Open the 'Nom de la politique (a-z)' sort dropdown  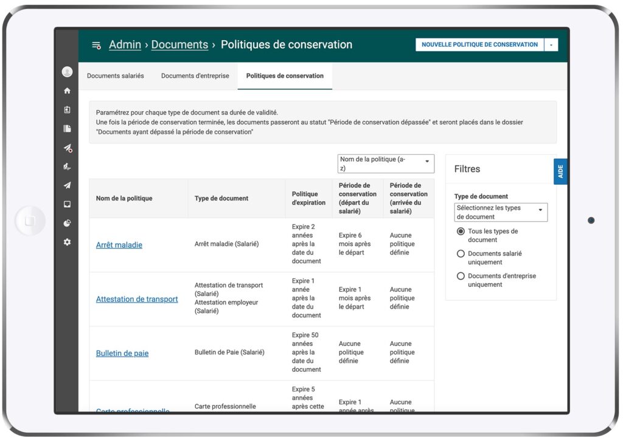pyautogui.click(x=386, y=164)
